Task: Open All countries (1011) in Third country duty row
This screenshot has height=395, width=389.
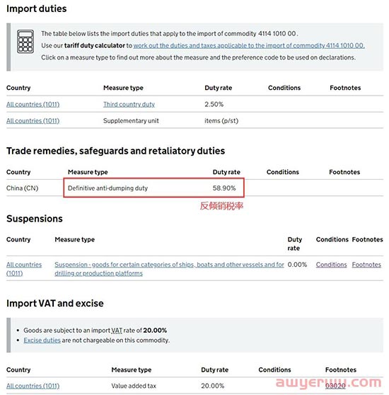Action: tap(33, 104)
